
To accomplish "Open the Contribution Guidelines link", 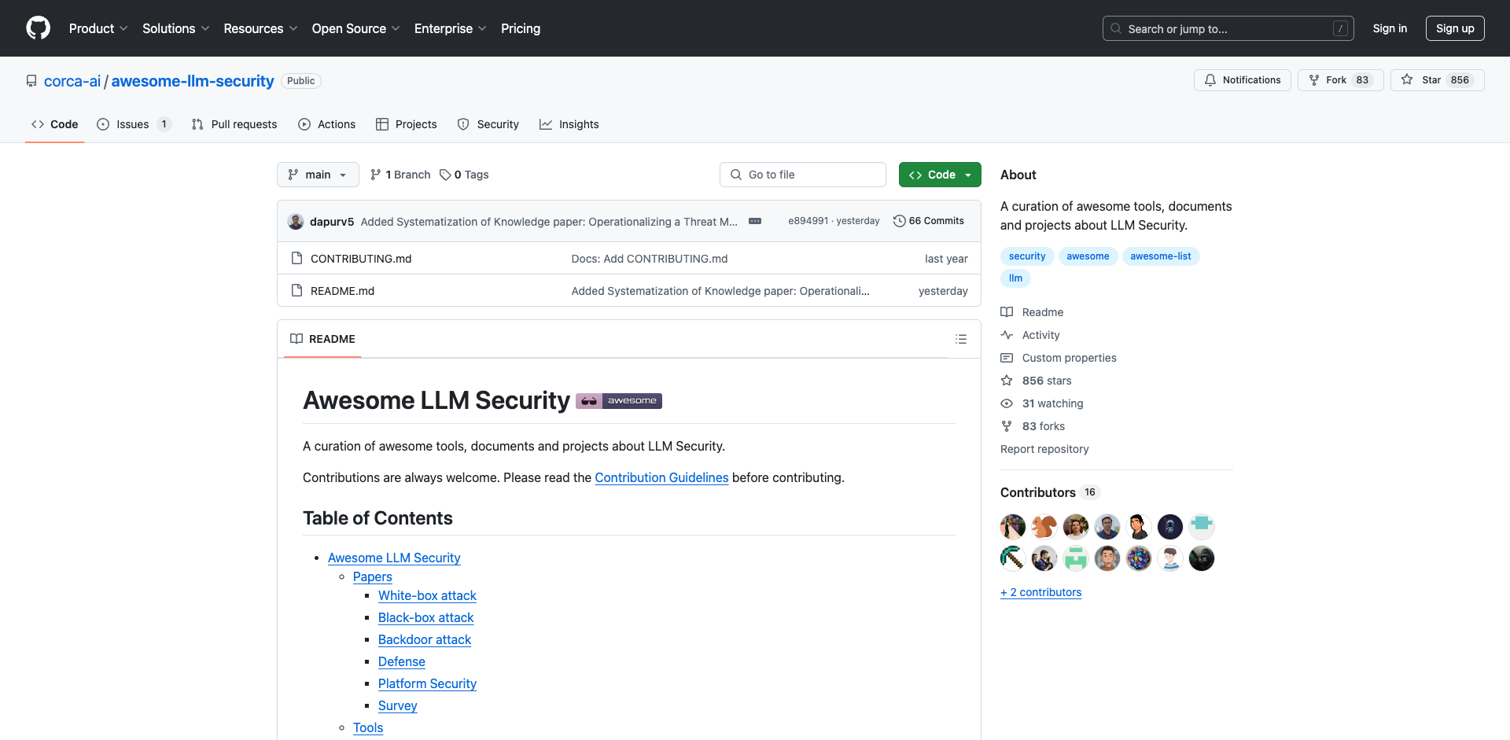I will click(x=661, y=477).
